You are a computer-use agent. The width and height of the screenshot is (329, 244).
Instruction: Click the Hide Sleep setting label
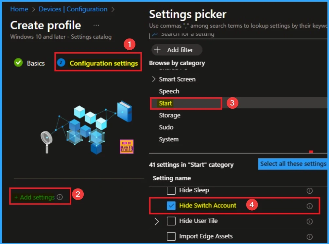(x=194, y=190)
